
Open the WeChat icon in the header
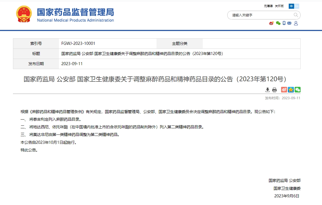pyautogui.click(x=278, y=23)
